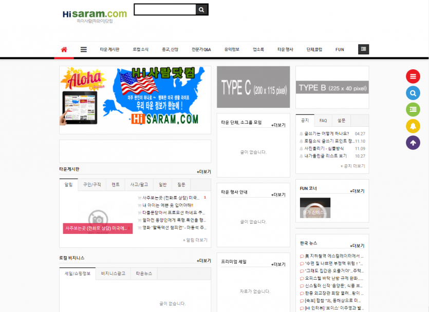Expand 더보기 next to 한국 뉴스
Viewport: 429px width, 312px height.
357,246
